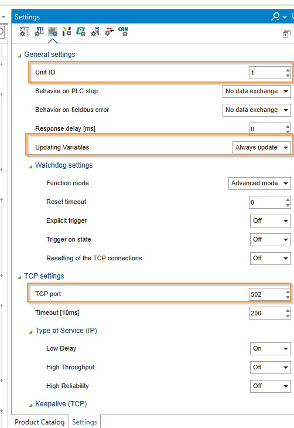Open Explicit trigger Off dropdown
294x428 pixels.
click(x=270, y=221)
